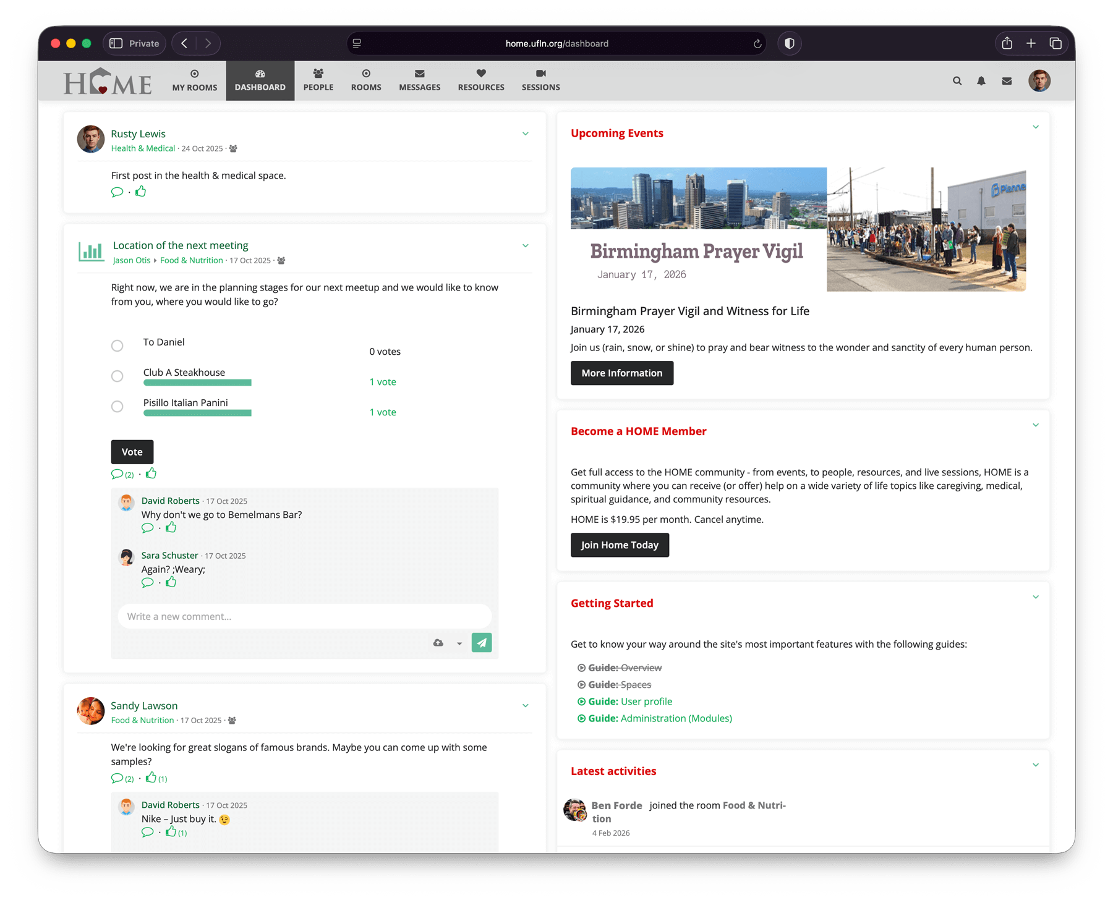Image resolution: width=1113 pixels, height=903 pixels.
Task: Choose Pisillo Italian Panini poll option
Action: point(117,407)
